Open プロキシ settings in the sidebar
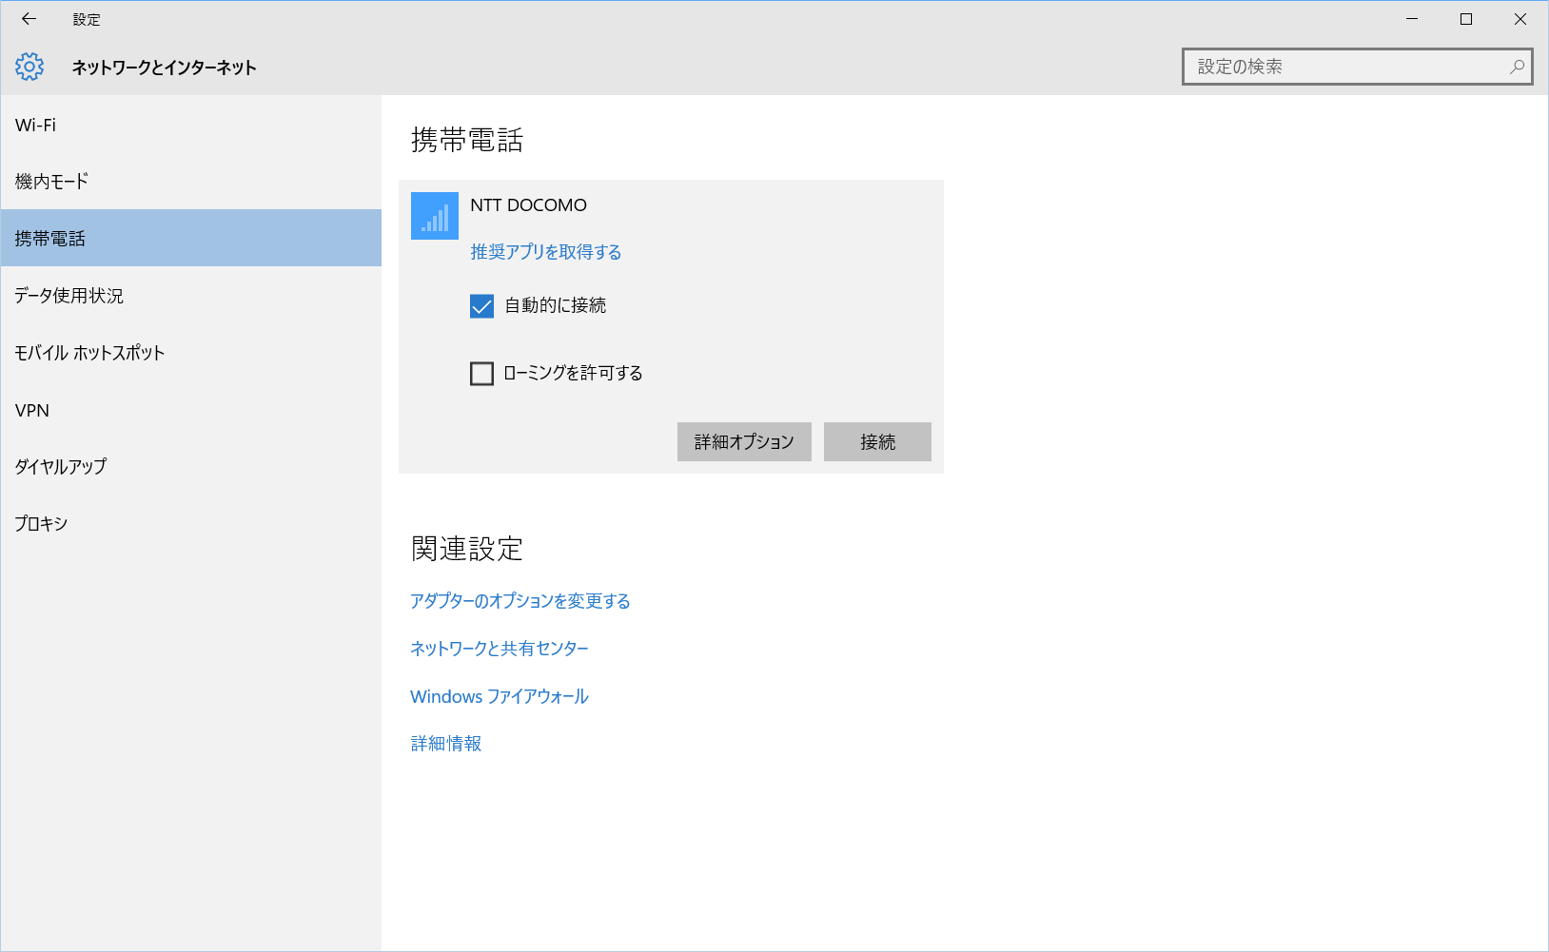The image size is (1549, 952). point(190,523)
